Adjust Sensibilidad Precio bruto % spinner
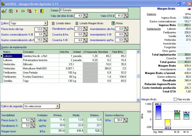The width and height of the screenshot is (192, 136). tap(33, 120)
